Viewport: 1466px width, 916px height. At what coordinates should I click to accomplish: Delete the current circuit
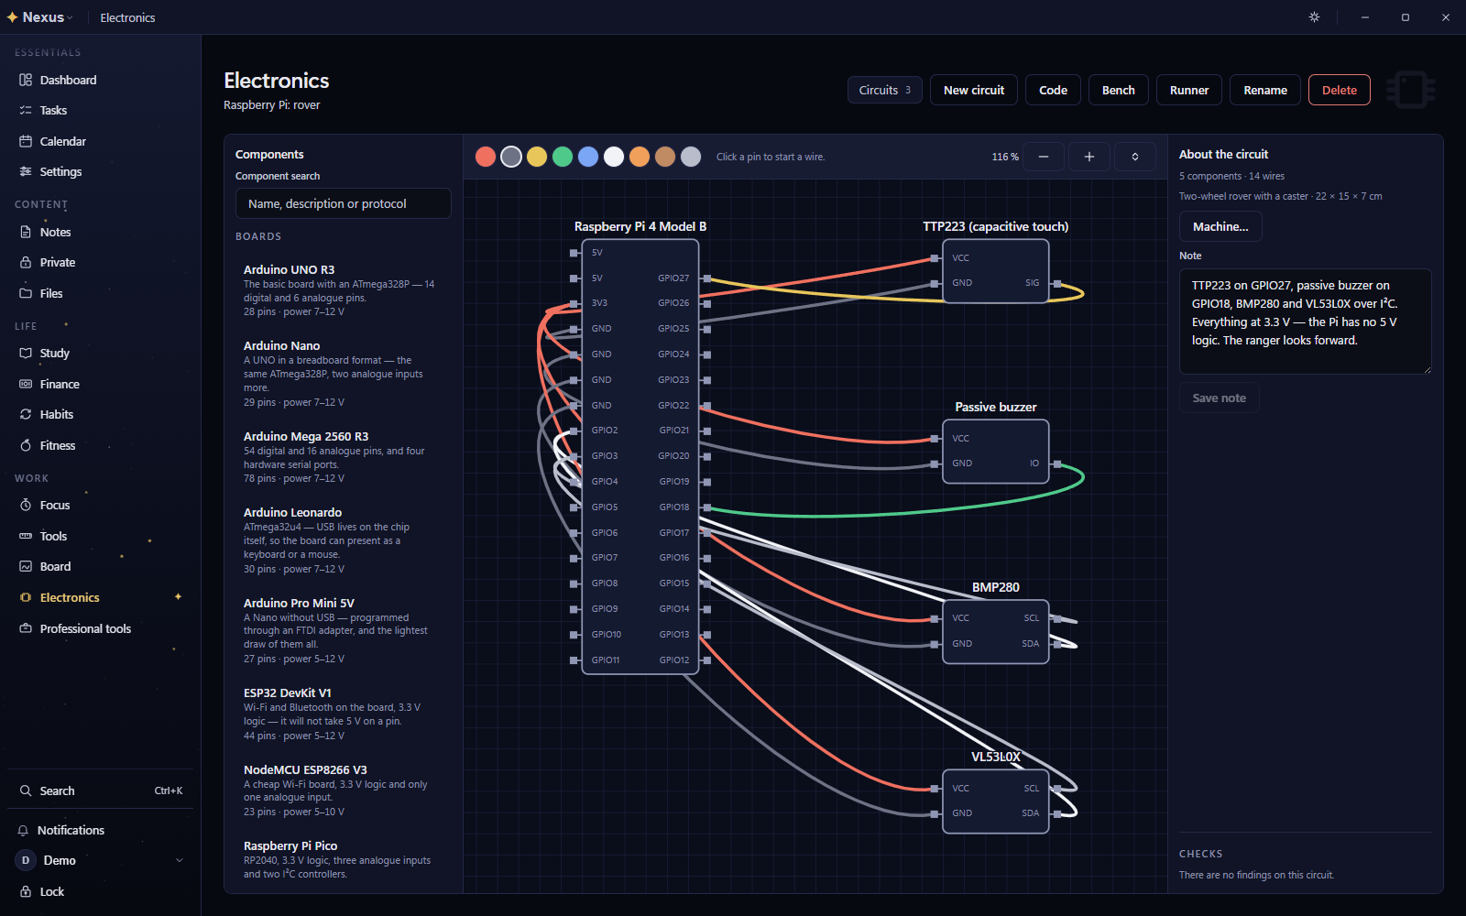[1339, 90]
